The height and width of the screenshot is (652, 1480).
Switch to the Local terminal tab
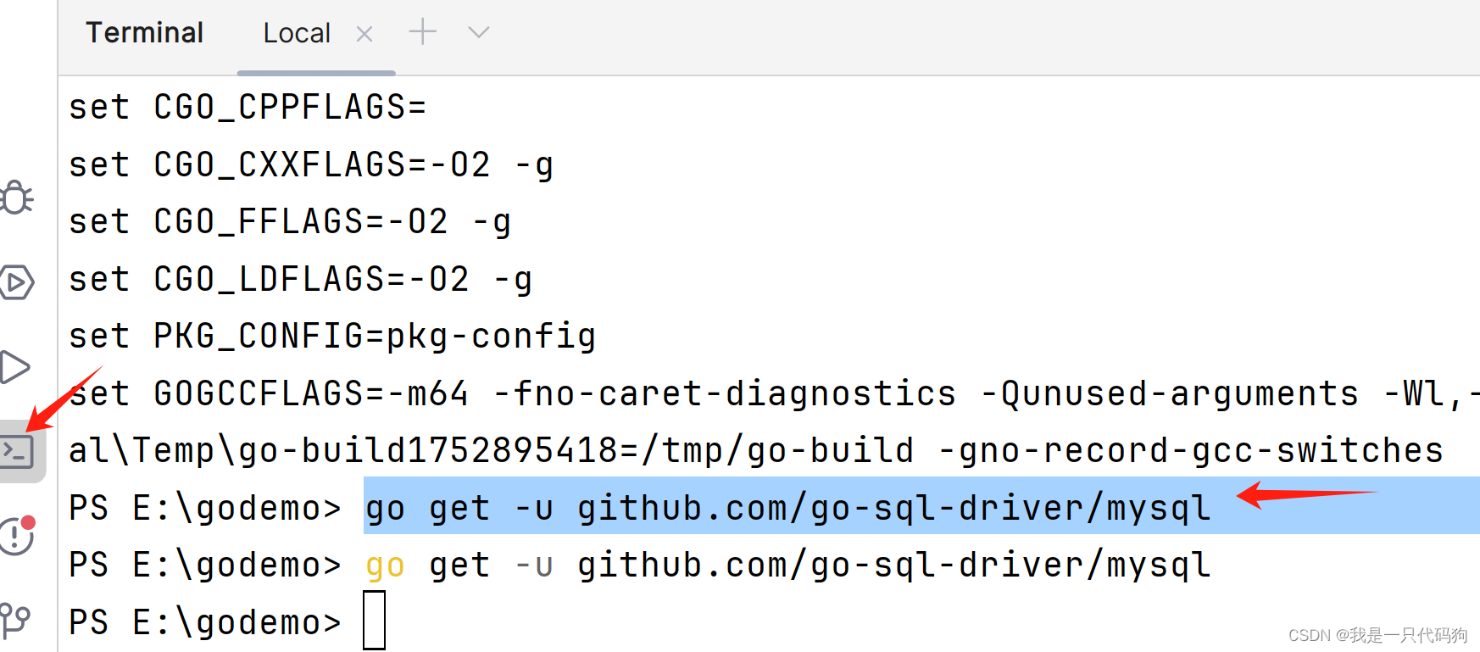coord(297,32)
